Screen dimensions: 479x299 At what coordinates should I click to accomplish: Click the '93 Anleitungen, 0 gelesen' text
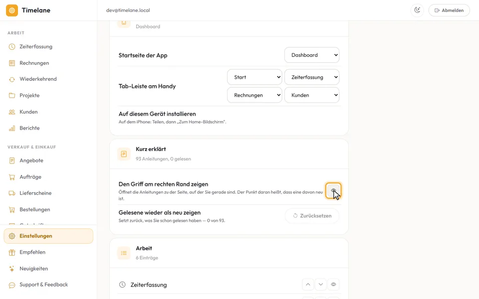pyautogui.click(x=163, y=159)
